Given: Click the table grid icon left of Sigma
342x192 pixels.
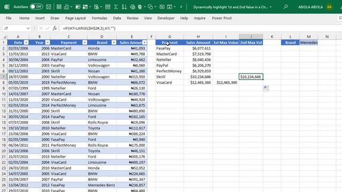Looking at the screenshot, I should point(107,7).
